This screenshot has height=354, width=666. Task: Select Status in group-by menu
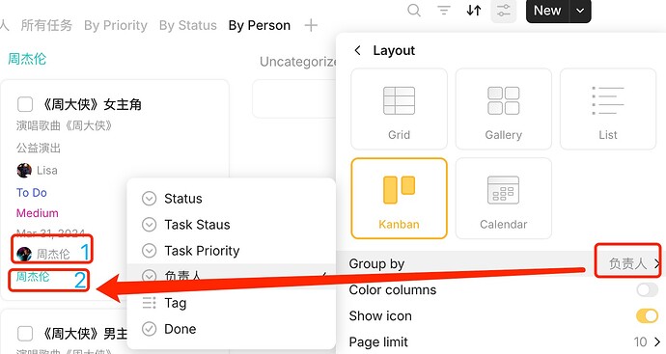231,199
